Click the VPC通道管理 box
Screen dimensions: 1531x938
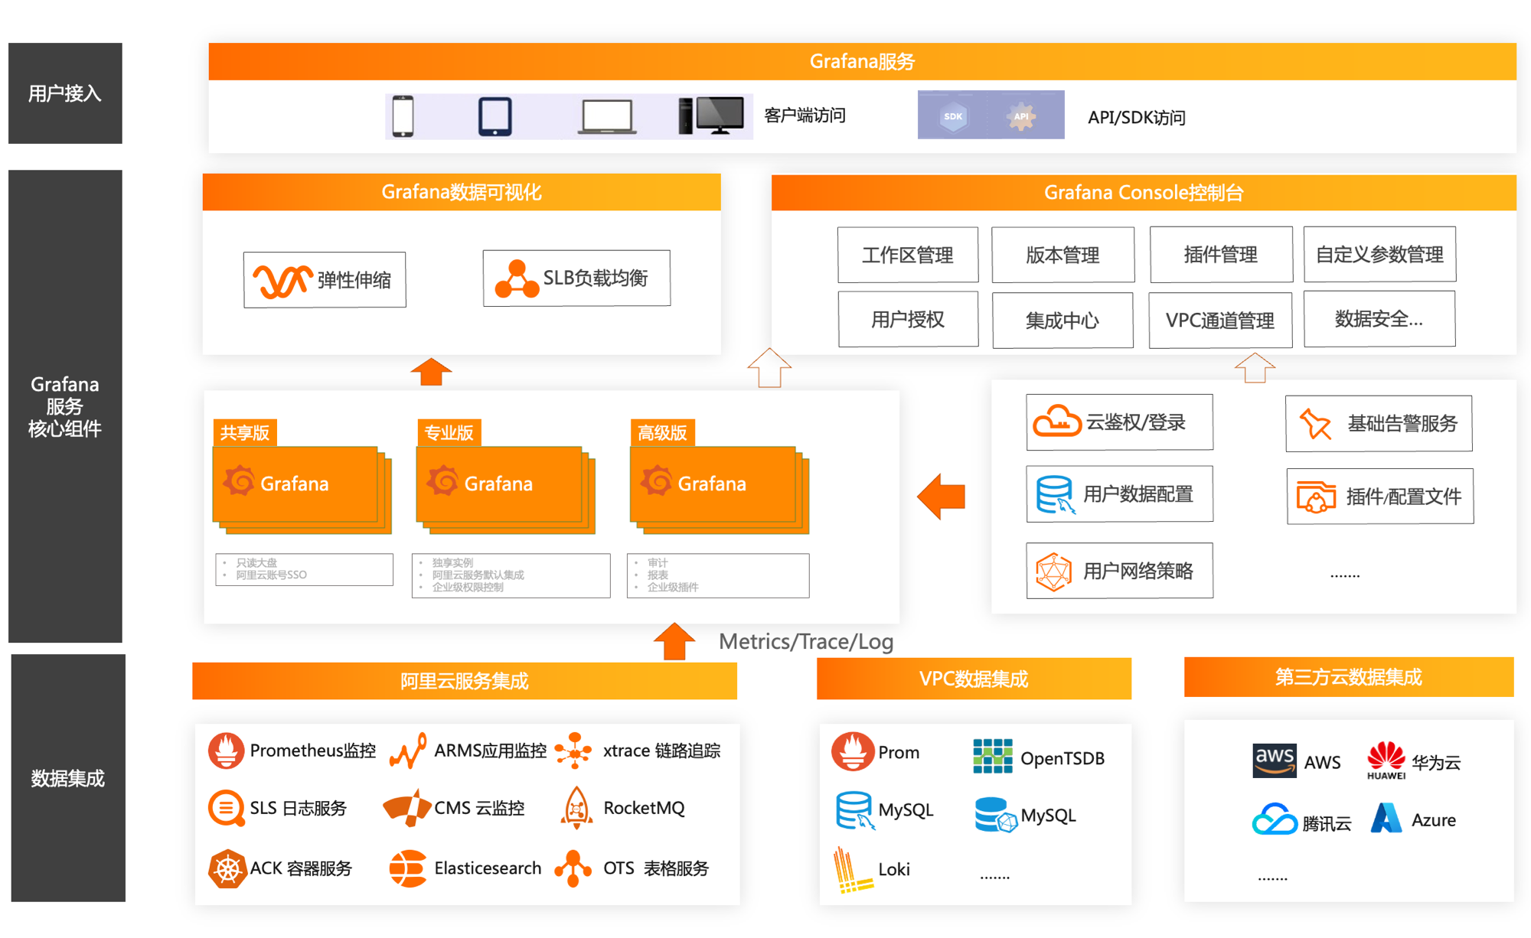click(x=1220, y=321)
